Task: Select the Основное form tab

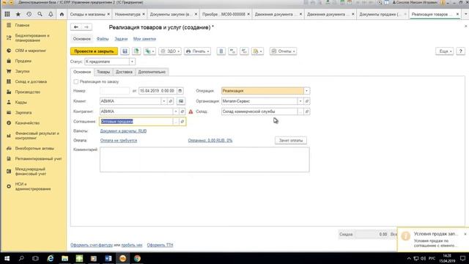Action: click(x=82, y=72)
